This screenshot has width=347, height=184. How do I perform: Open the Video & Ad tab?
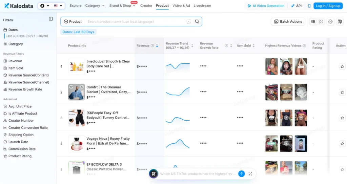coord(181,5)
